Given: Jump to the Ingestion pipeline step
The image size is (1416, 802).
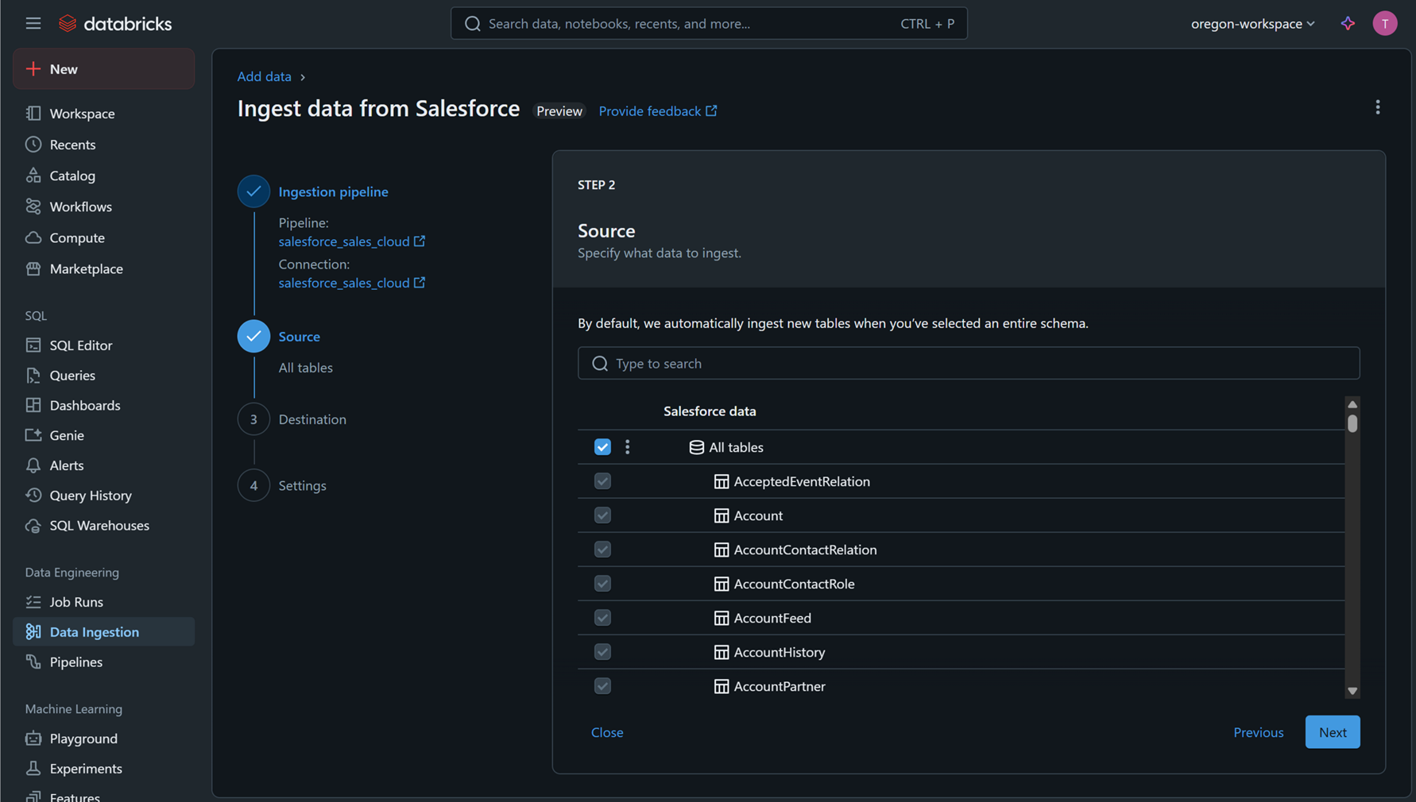Looking at the screenshot, I should [333, 191].
